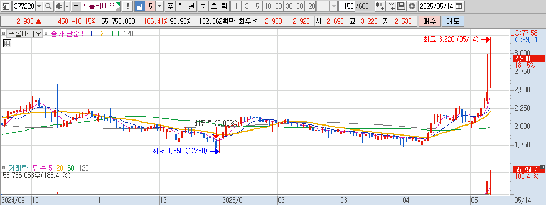This screenshot has height=205, width=546.
Task: Click the window layout icon beside stock code
Action: point(6,6)
